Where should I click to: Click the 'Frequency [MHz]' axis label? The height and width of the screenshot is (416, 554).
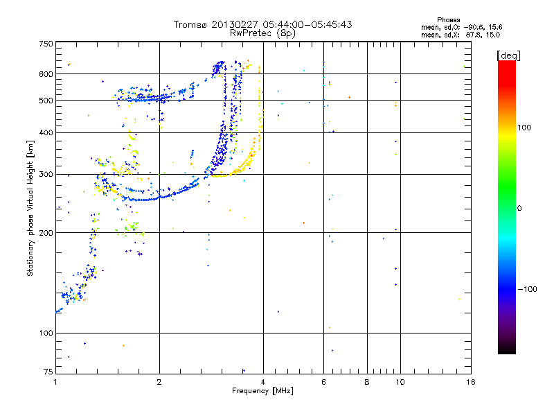tap(262, 391)
